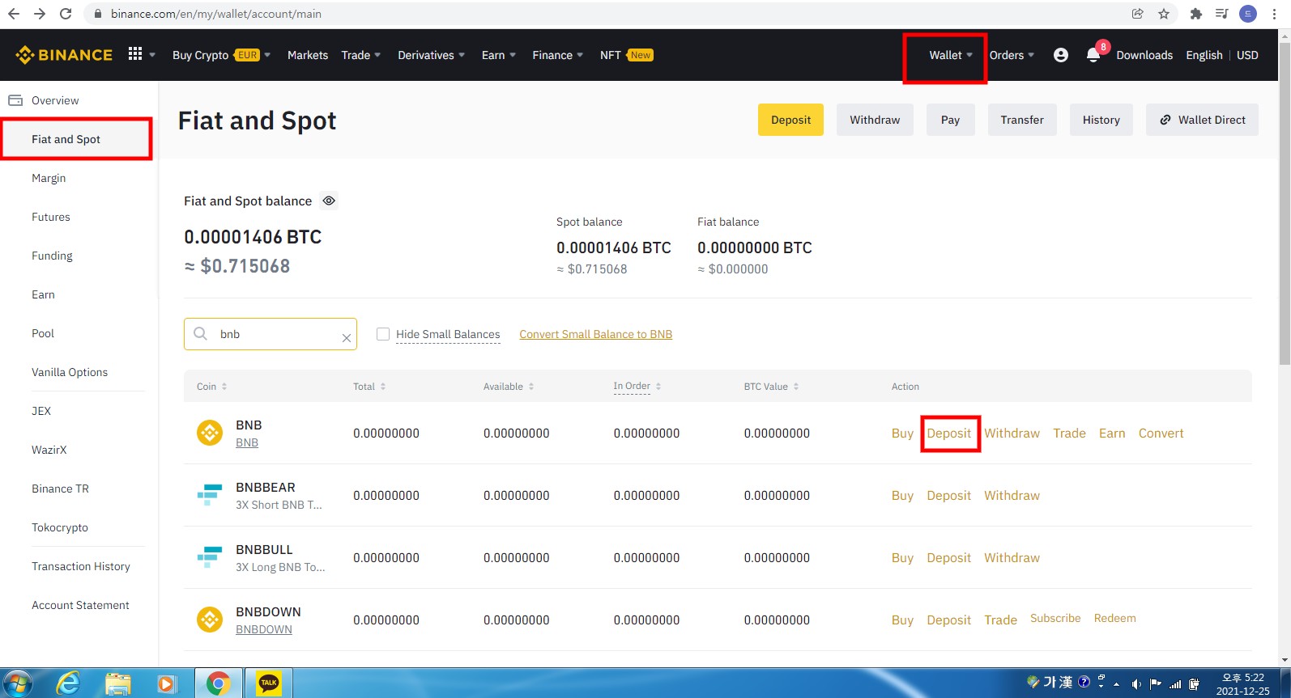1291x698 pixels.
Task: Open the browser extensions puzzle icon
Action: [x=1195, y=14]
